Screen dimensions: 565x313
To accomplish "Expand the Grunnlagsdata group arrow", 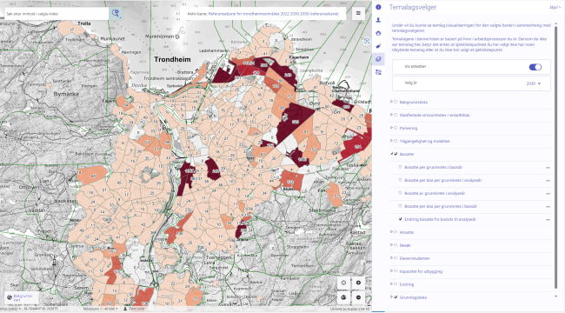I will tap(391, 297).
